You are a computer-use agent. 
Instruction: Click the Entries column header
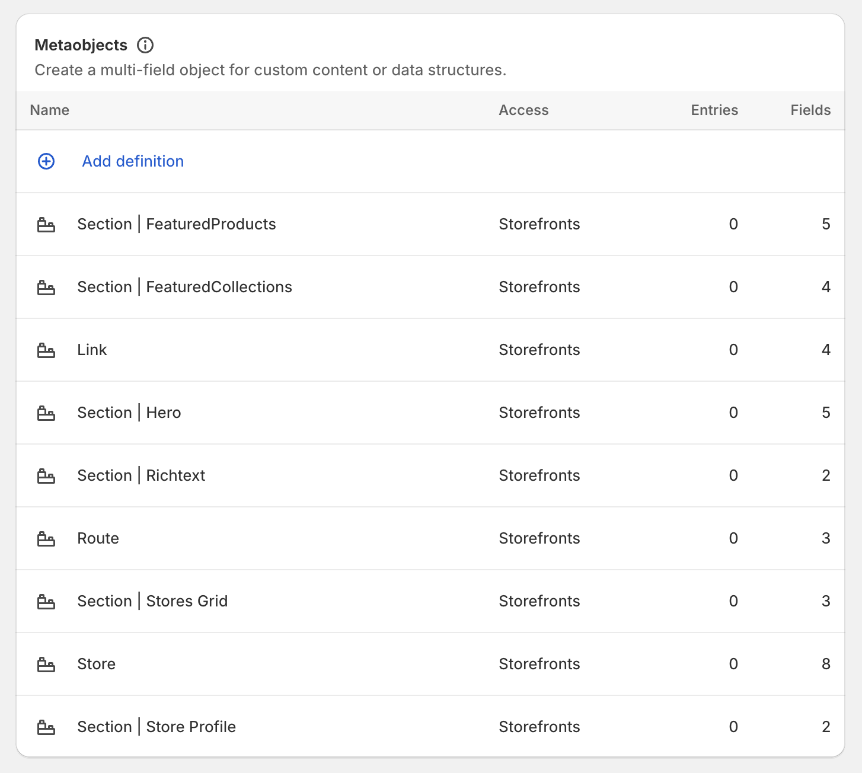pyautogui.click(x=714, y=110)
